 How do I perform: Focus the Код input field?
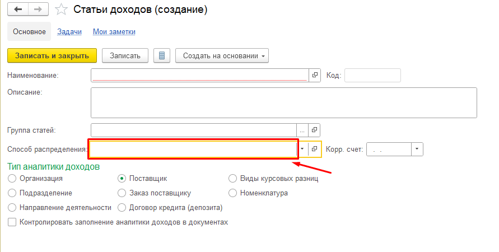[x=372, y=75]
